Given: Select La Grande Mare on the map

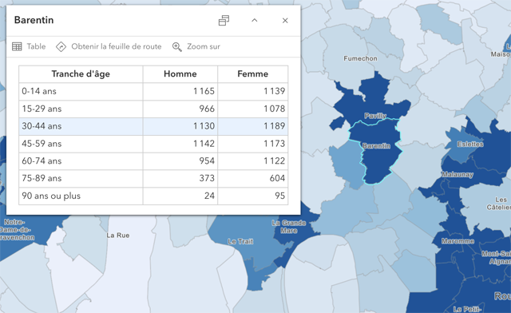Looking at the screenshot, I should pos(289,227).
